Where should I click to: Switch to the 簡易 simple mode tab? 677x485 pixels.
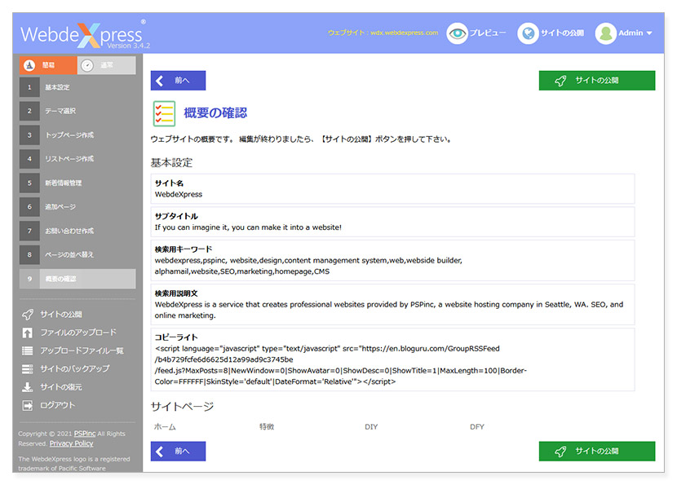(48, 65)
